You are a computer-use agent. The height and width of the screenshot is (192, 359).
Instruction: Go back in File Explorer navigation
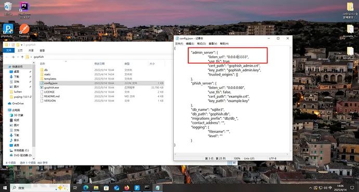7,57
